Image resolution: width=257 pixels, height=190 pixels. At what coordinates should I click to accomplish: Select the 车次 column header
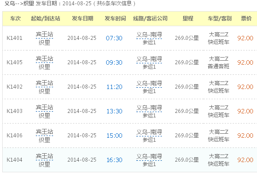15,18
